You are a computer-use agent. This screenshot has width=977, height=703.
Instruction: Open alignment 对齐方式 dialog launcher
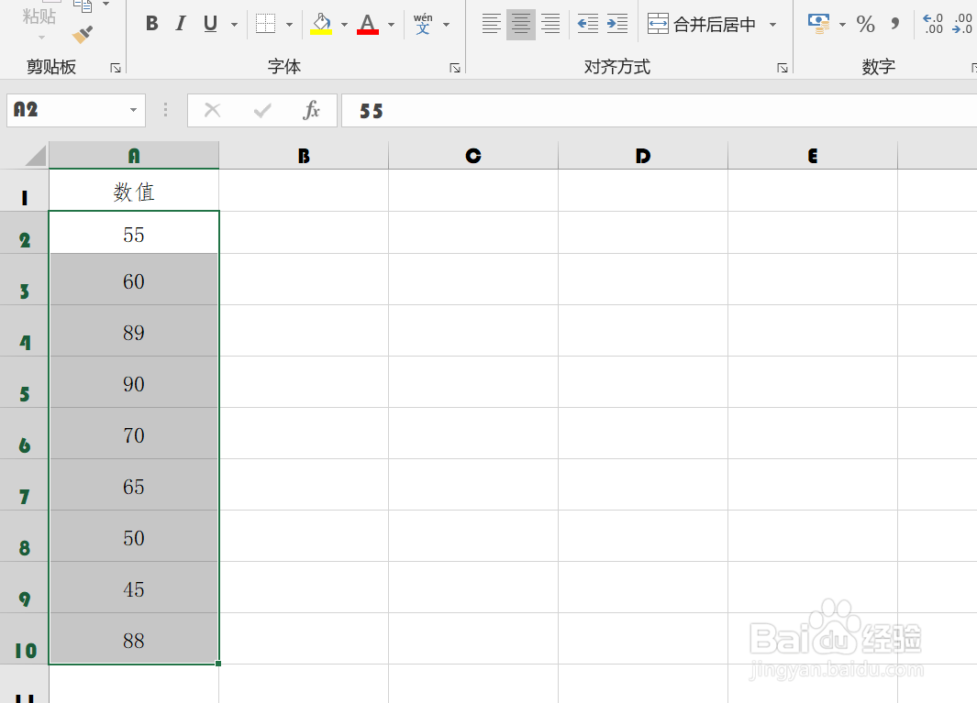pos(782,68)
